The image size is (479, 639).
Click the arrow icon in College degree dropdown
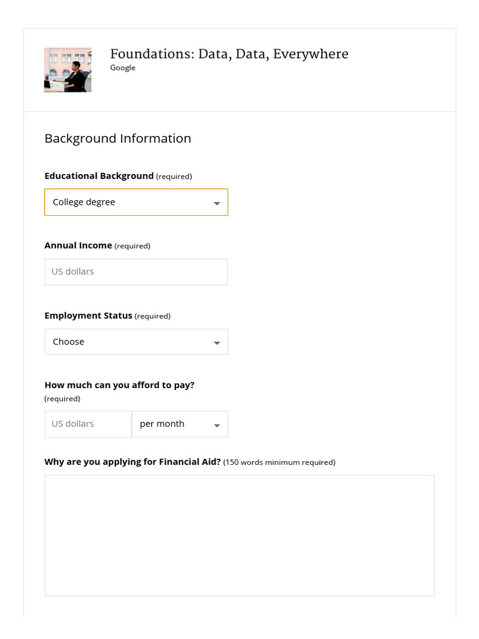(216, 203)
